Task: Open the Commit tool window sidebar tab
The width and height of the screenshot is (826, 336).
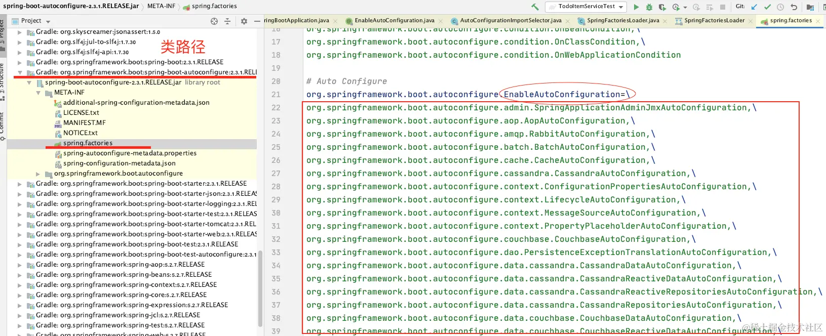Action: coord(3,125)
